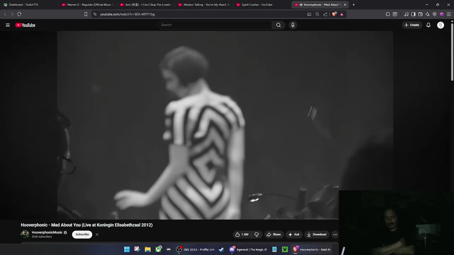Open Brave Wallet icon

(420, 14)
